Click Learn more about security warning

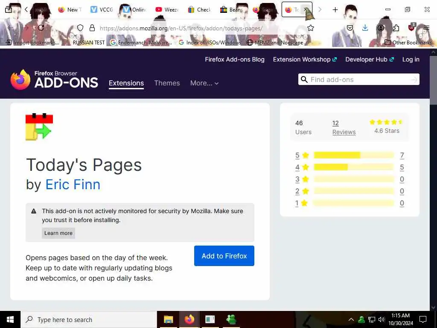(x=58, y=233)
